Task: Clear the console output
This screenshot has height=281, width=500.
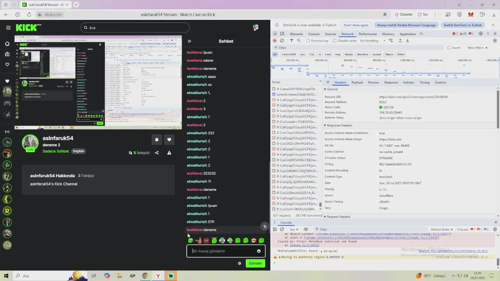Action: pyautogui.click(x=282, y=229)
